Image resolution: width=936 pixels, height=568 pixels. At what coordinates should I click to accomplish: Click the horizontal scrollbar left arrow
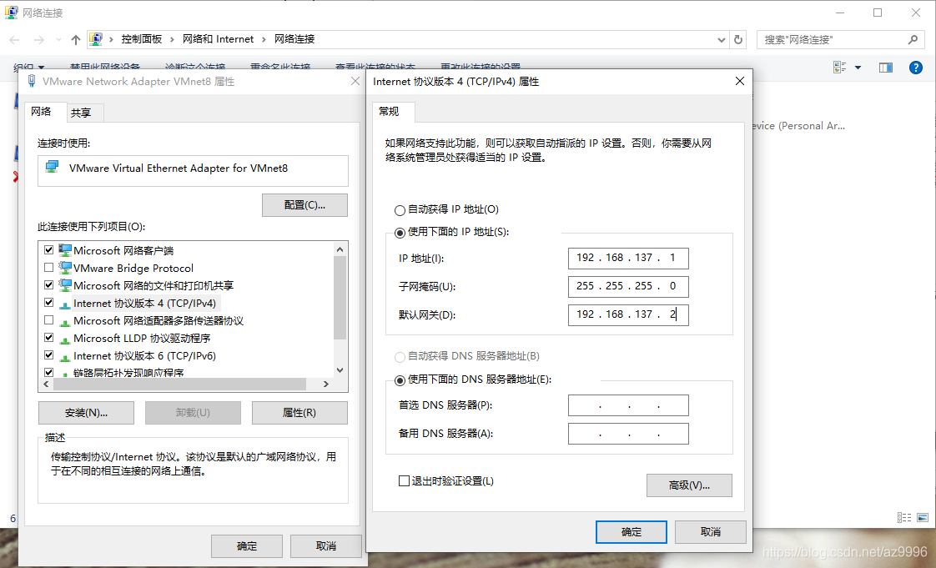[48, 385]
